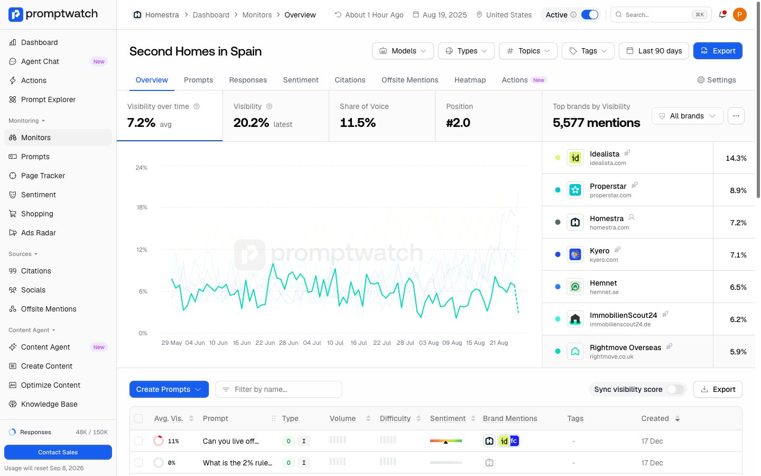The width and height of the screenshot is (761, 476).
Task: Open the Types filter dropdown
Action: [x=466, y=51]
